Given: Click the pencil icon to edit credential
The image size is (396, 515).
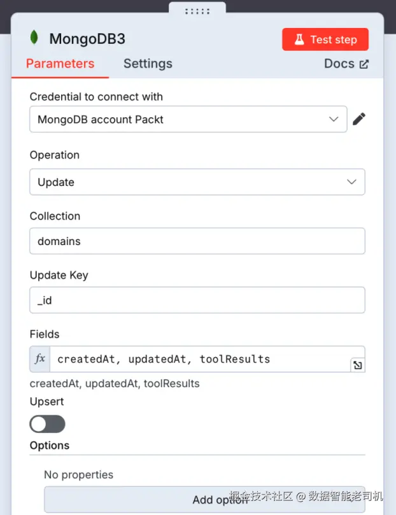Looking at the screenshot, I should click(359, 119).
